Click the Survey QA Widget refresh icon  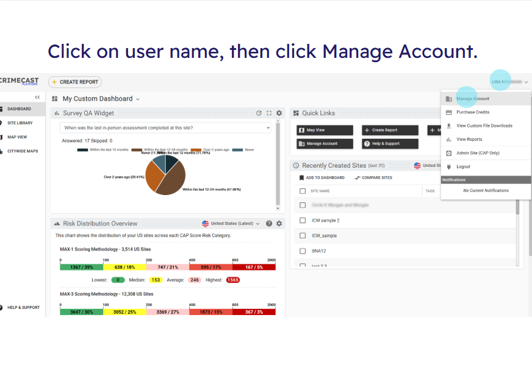pos(259,113)
